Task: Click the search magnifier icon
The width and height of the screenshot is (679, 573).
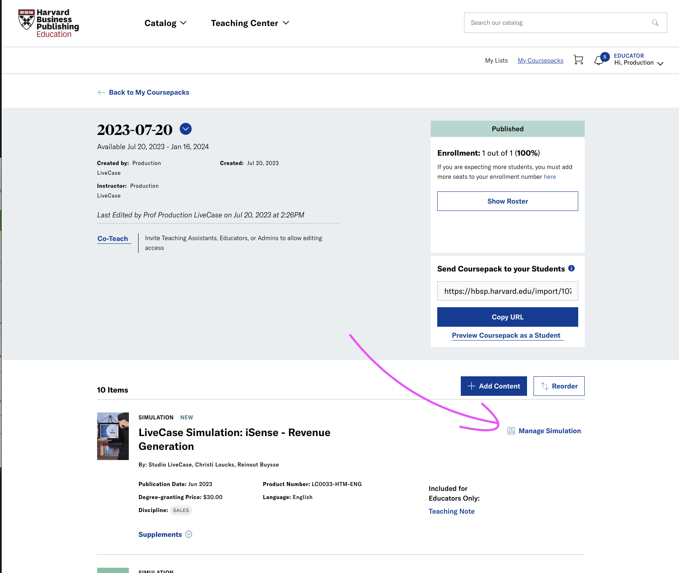Action: click(655, 23)
